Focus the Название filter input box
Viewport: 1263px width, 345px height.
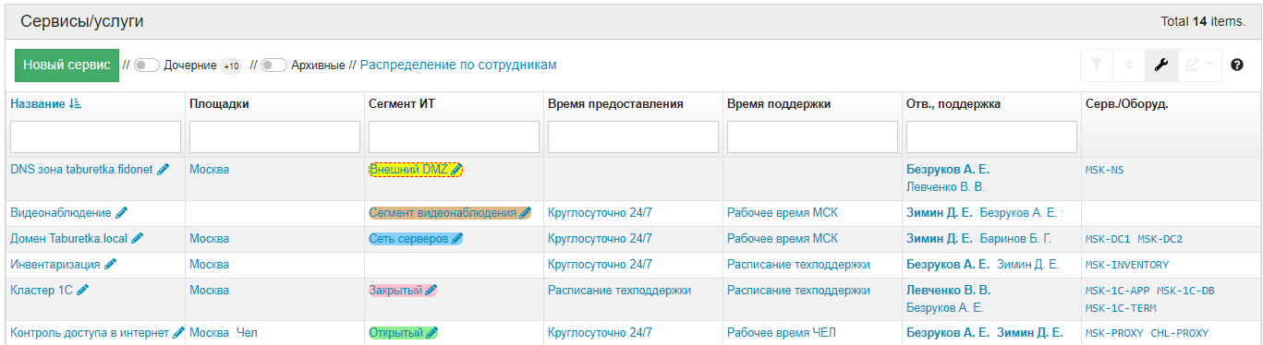point(95,137)
